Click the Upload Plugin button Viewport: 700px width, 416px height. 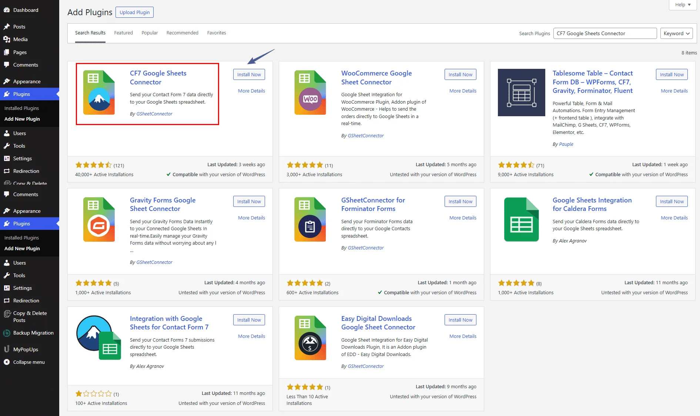click(x=134, y=12)
